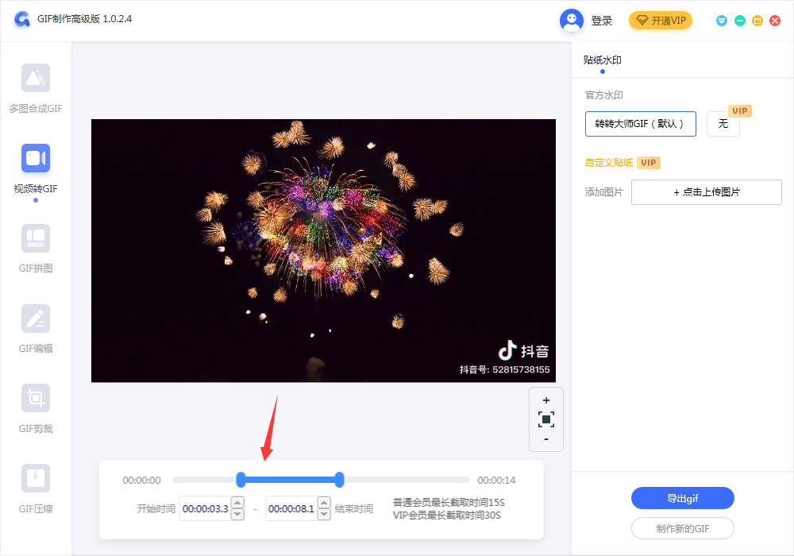This screenshot has height=556, width=794.
Task: Select the 转转大师GIF（默认） watermark option
Action: [x=640, y=124]
